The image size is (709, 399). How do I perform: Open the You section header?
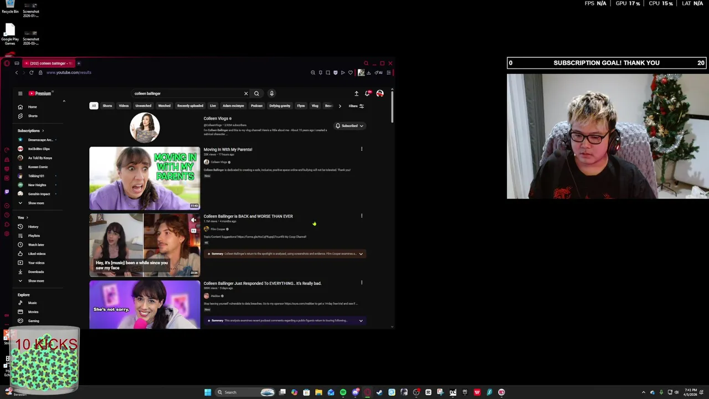23,217
